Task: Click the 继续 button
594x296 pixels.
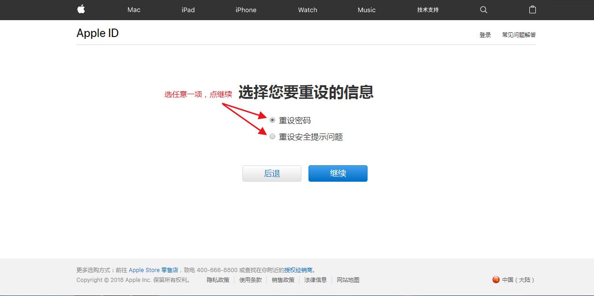Action: tap(338, 173)
